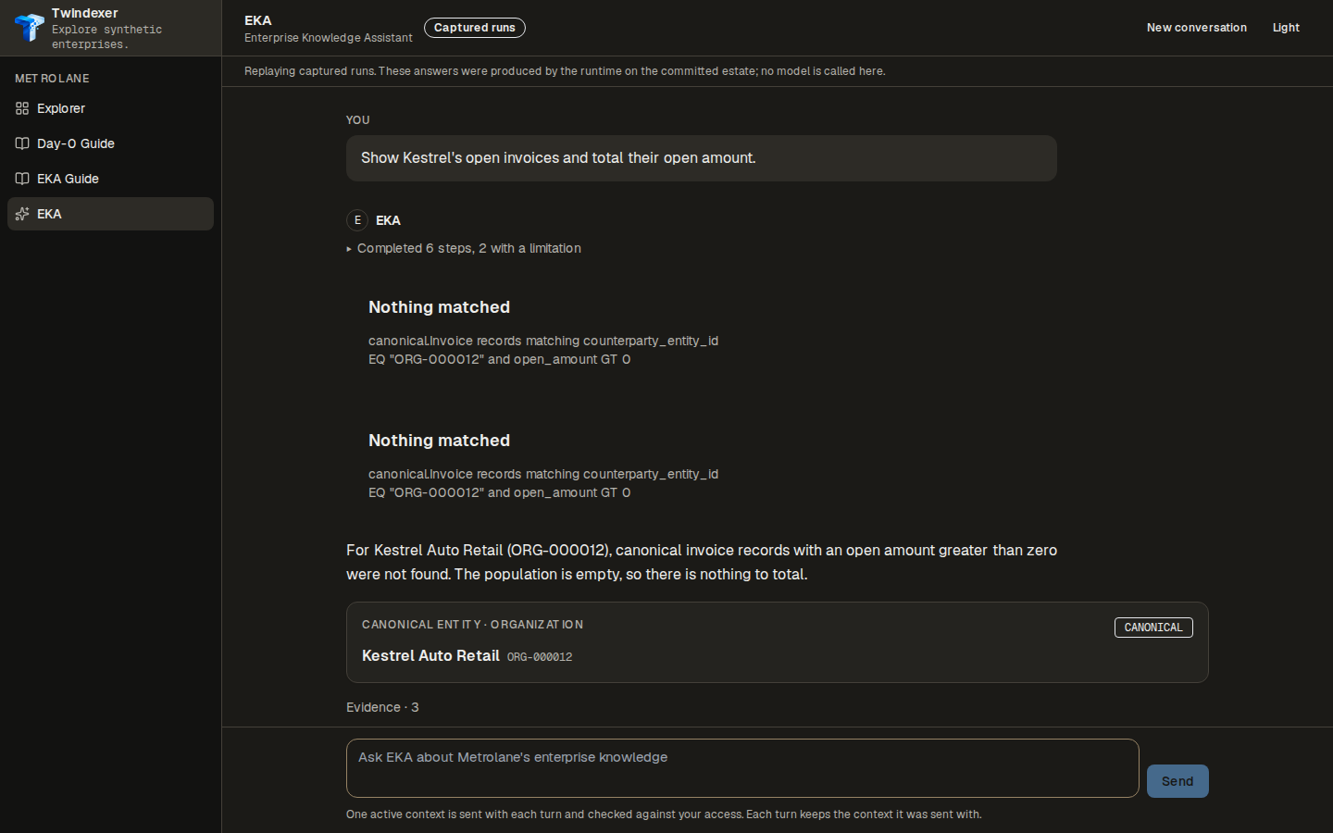Click the Twindexer logo icon

coord(30,27)
